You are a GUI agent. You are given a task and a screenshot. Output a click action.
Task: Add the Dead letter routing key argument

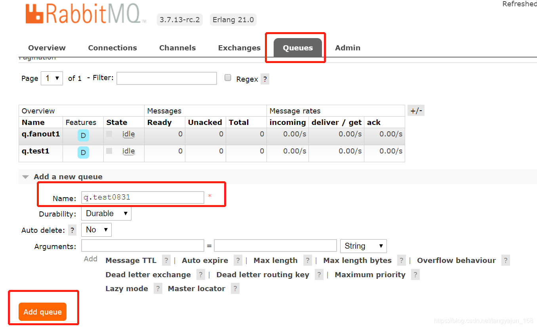click(263, 275)
